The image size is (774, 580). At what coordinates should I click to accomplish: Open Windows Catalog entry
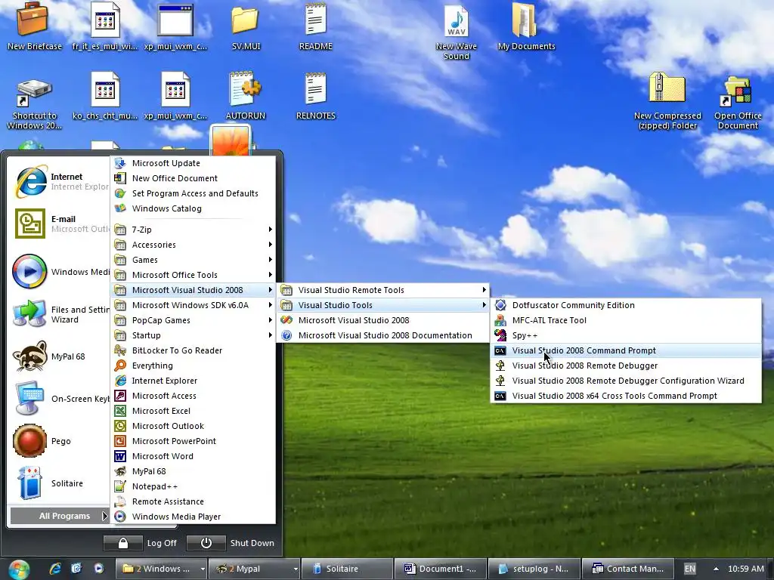tap(193, 208)
